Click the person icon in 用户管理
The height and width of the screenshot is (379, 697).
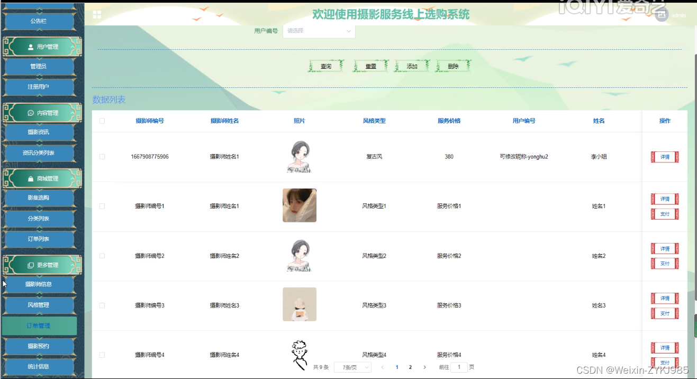point(31,47)
